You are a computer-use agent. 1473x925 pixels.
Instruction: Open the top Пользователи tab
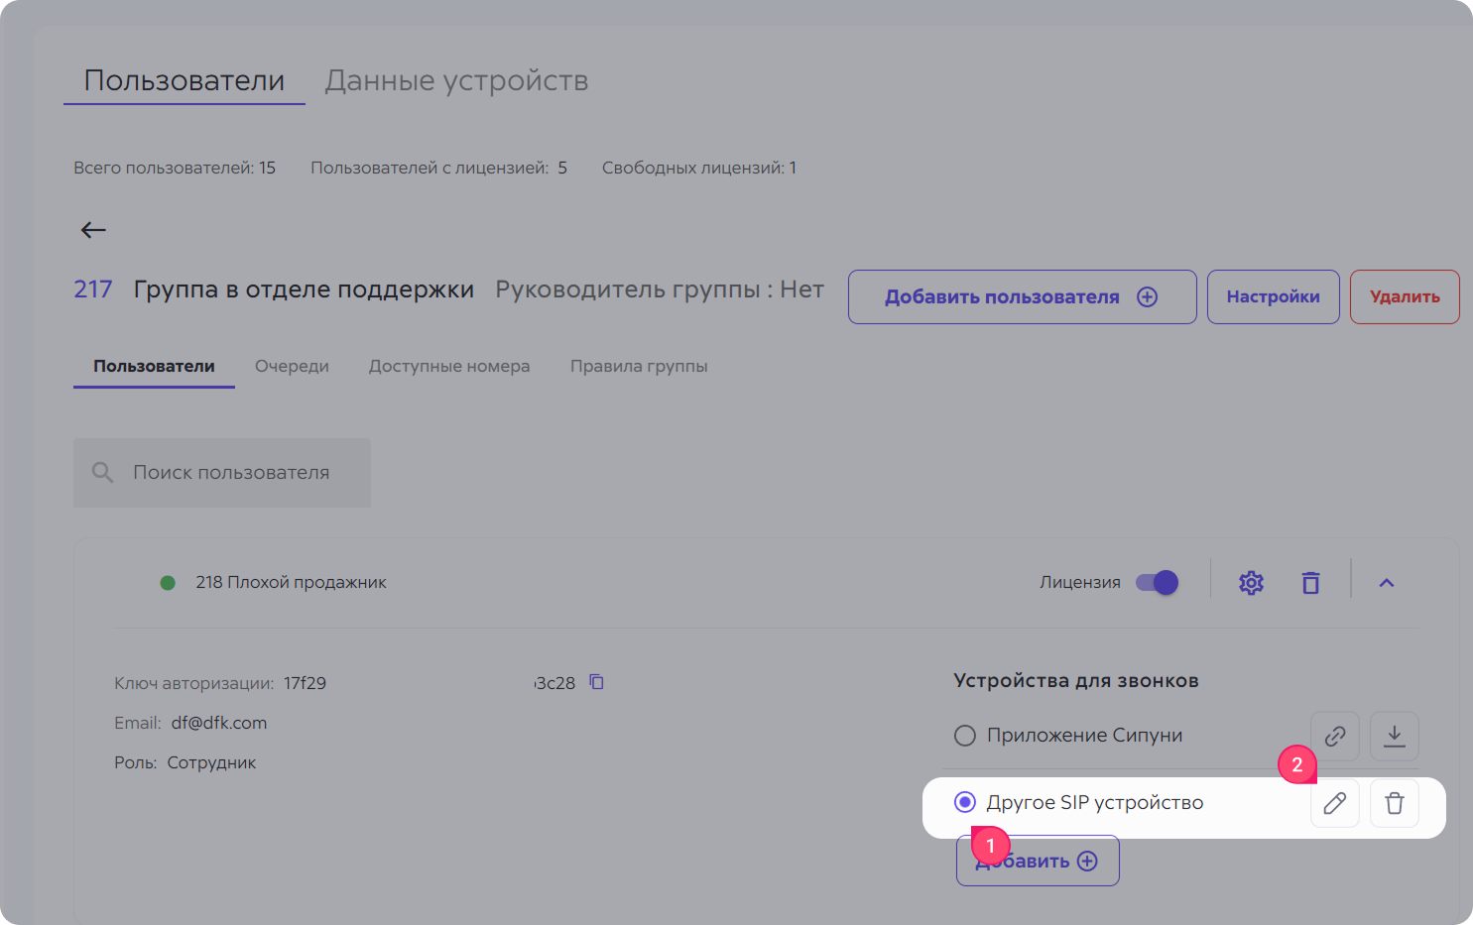click(x=184, y=80)
